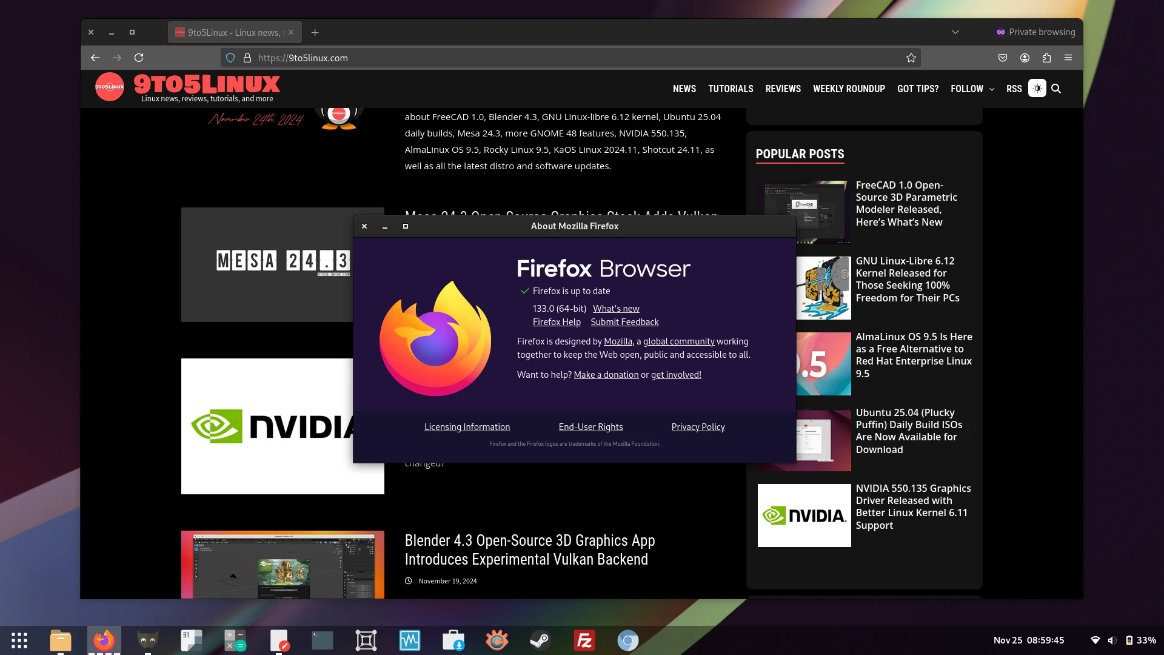Open the list all tabs chevron
The height and width of the screenshot is (655, 1164).
[x=955, y=32]
